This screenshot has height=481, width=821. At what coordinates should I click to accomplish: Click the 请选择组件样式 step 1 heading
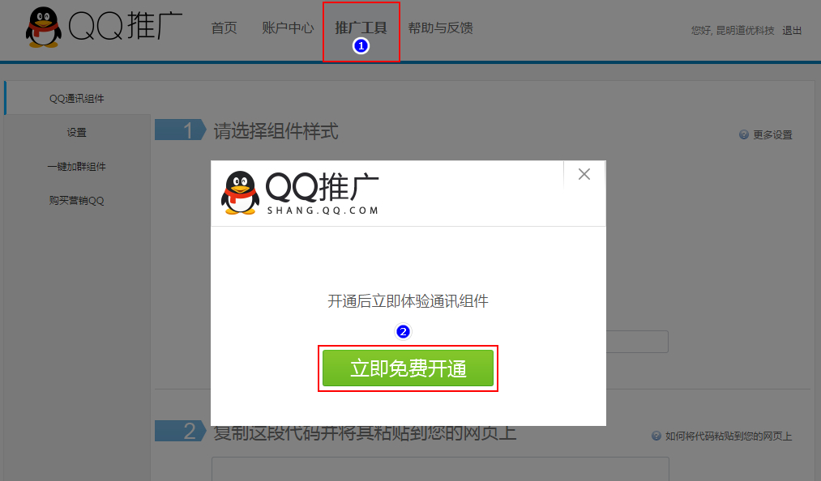click(x=276, y=131)
